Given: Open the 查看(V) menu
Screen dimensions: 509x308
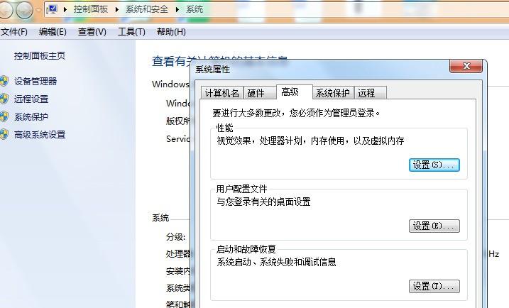Looking at the screenshot, I should coord(92,32).
